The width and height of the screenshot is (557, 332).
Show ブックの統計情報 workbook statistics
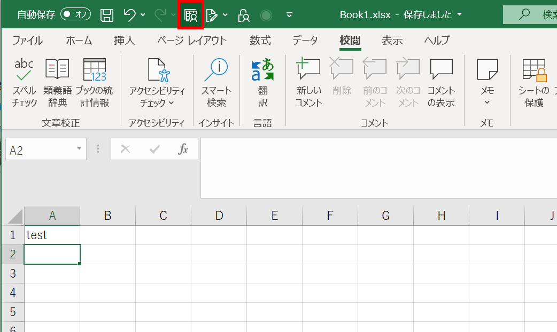(x=95, y=83)
